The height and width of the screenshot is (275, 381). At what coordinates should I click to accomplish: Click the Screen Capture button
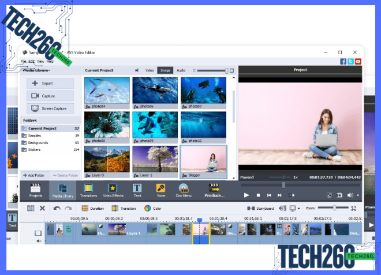pyautogui.click(x=50, y=108)
